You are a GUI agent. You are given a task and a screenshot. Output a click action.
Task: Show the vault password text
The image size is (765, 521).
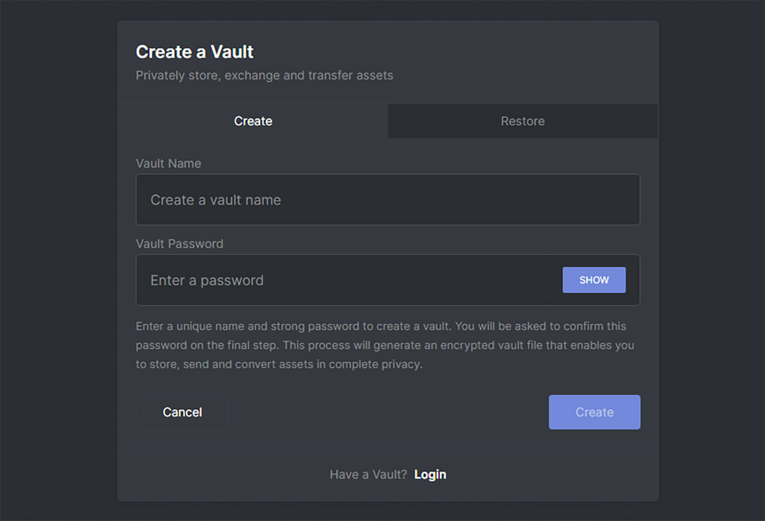(x=594, y=280)
